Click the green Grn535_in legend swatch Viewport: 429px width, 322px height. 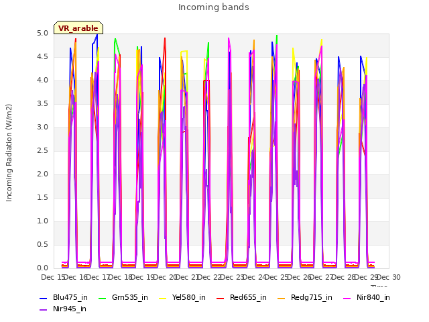click(x=102, y=298)
